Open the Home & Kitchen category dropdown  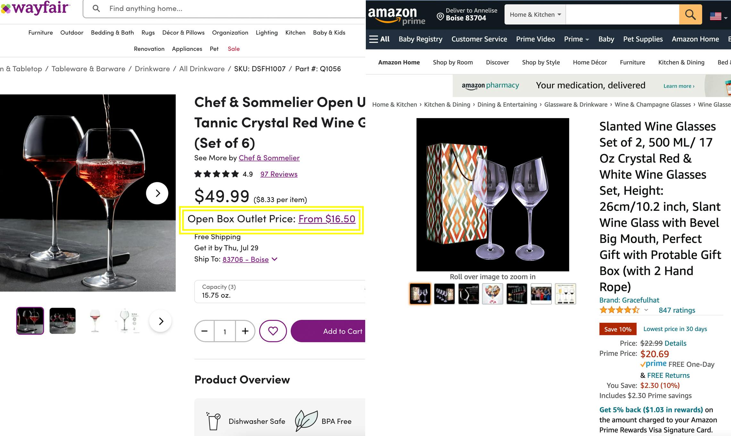[x=534, y=14]
